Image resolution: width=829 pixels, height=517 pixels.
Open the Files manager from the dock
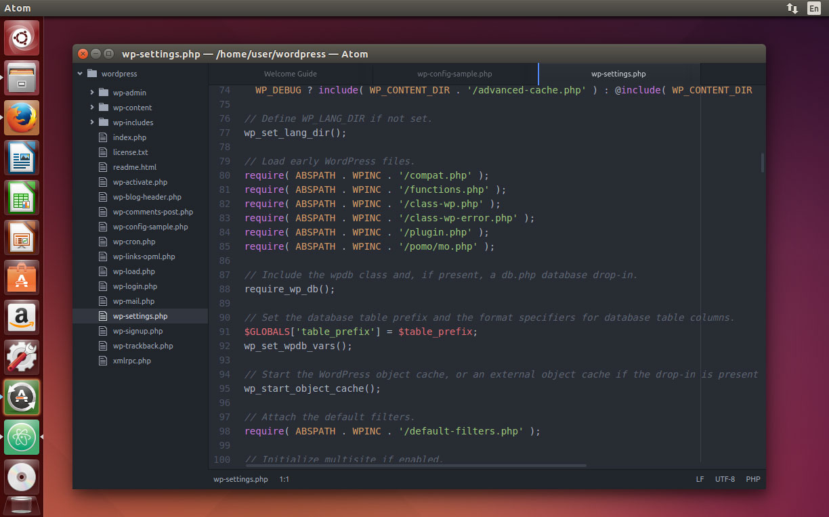pos(21,77)
